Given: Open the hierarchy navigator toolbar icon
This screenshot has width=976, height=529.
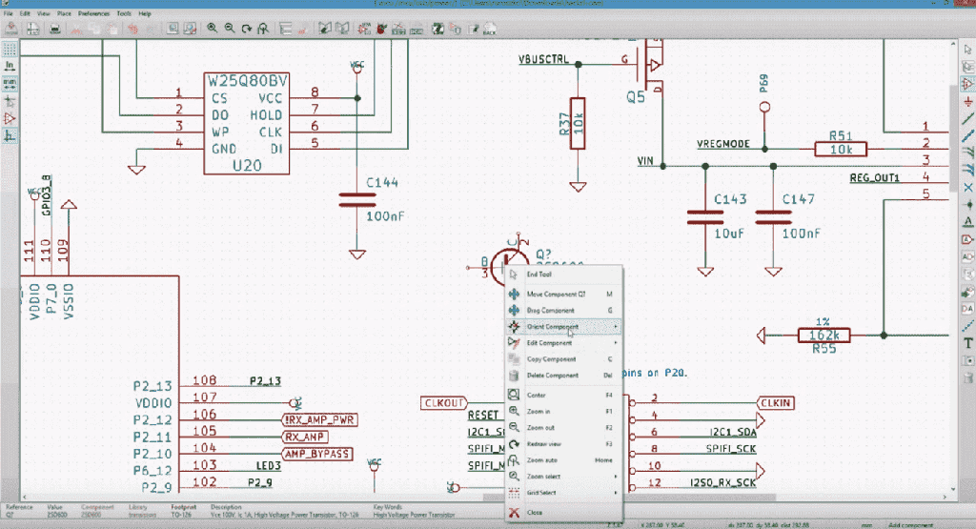Looking at the screenshot, I should (286, 29).
